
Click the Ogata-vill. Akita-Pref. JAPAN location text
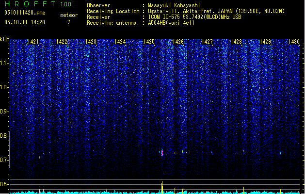click(x=216, y=11)
